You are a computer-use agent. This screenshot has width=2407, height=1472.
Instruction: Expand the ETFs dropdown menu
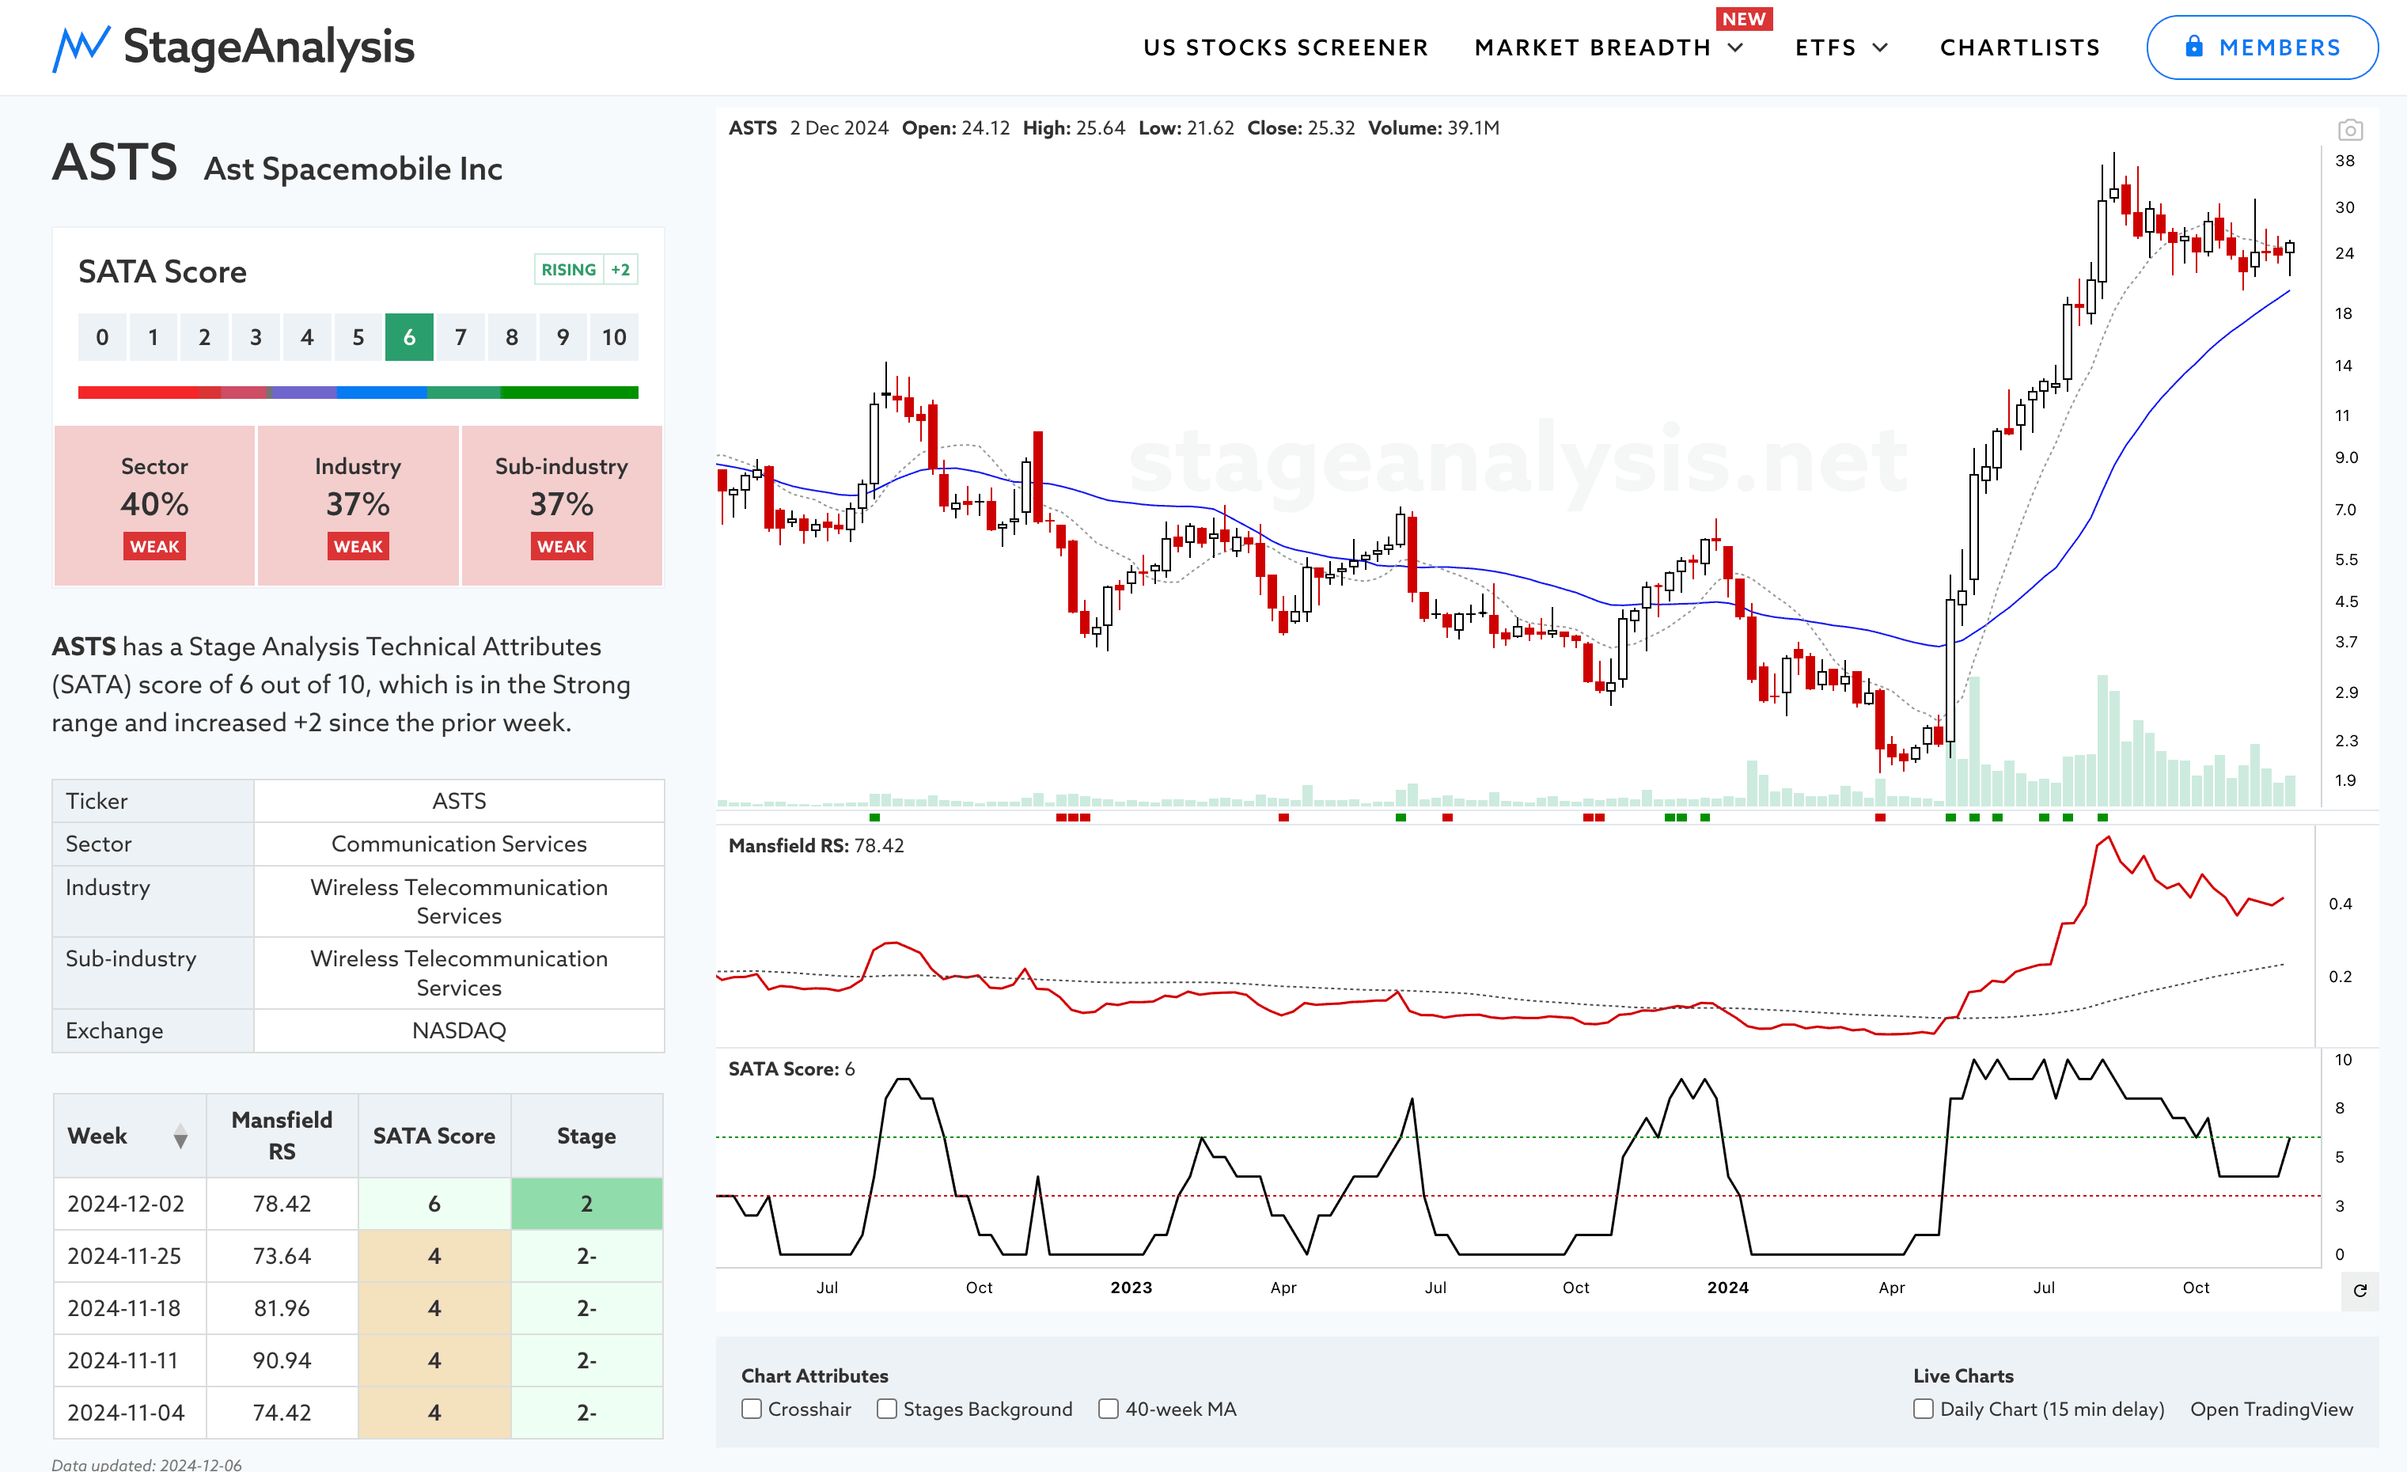point(1841,47)
